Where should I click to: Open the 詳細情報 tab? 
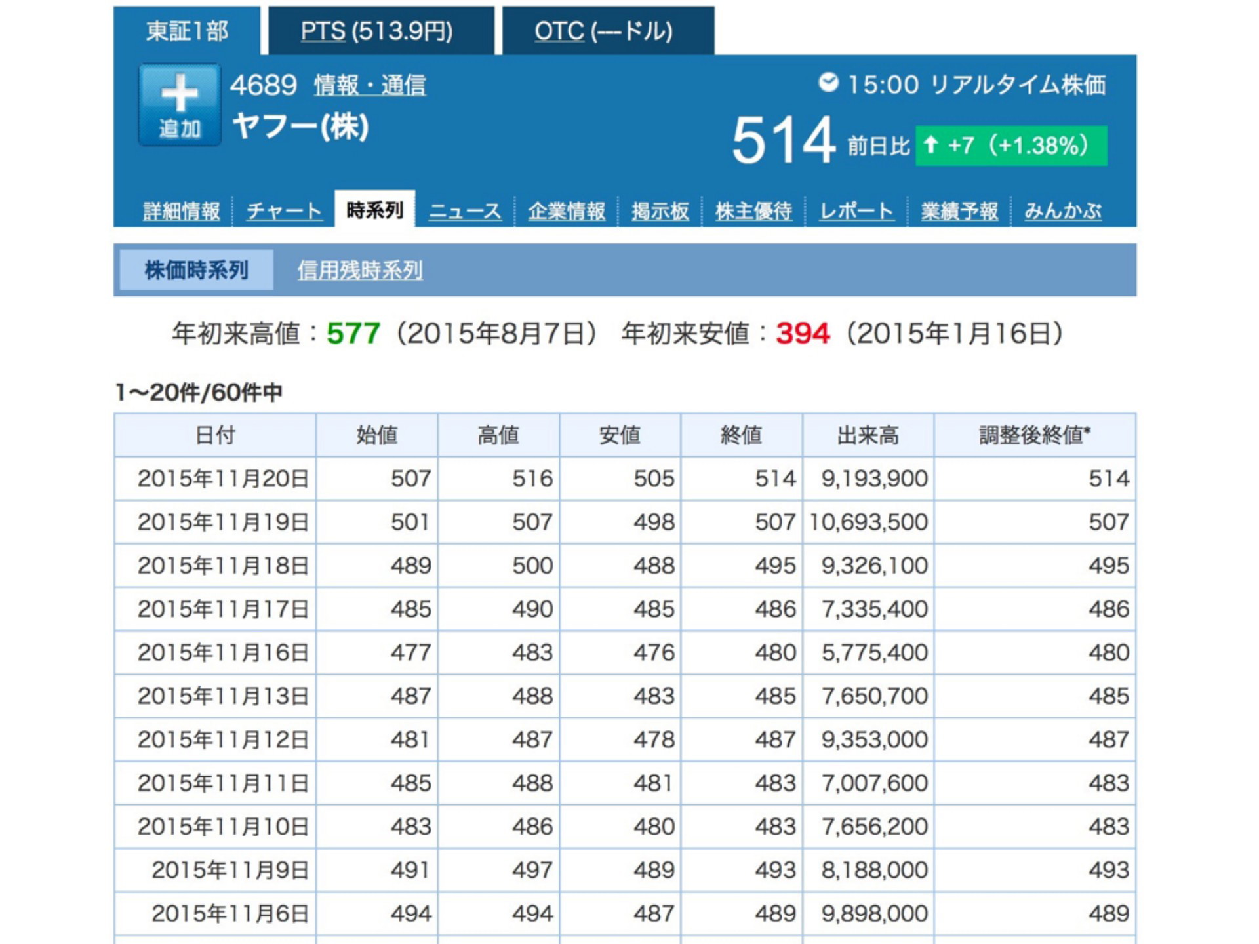pos(182,211)
